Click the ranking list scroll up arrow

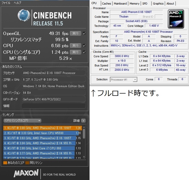tap(84, 127)
